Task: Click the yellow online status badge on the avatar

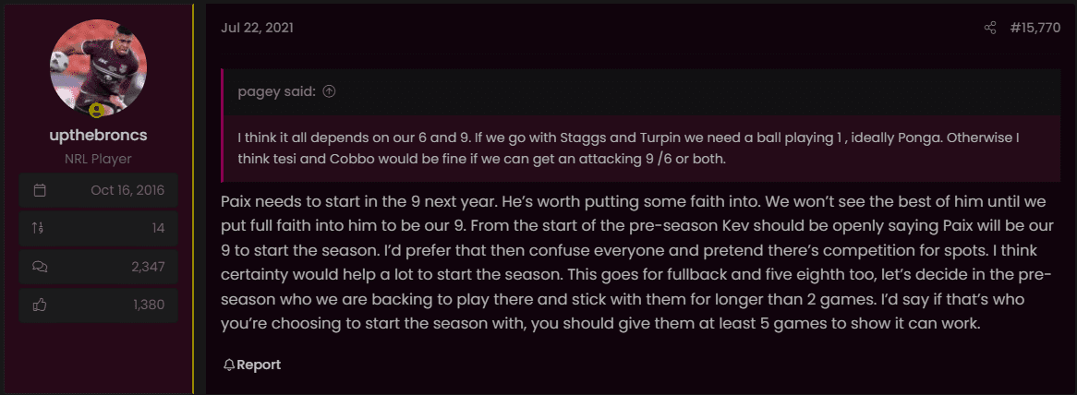Action: [x=96, y=110]
